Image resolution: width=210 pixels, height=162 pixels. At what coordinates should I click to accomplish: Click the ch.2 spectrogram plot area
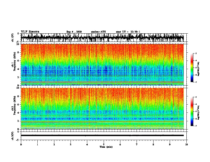pyautogui.click(x=102, y=109)
